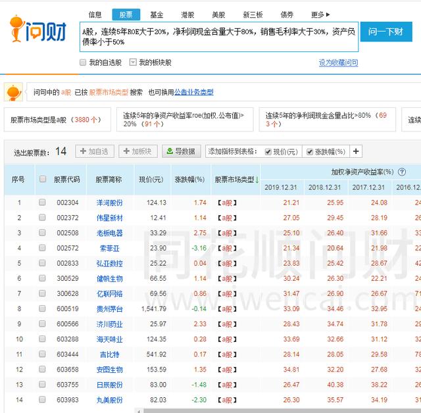Image resolution: width=421 pixels, height=413 pixels.
Task: Open stock link 老板电器
Action: (110, 233)
